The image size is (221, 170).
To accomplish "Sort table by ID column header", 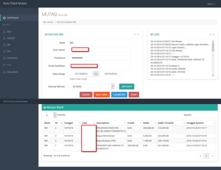I will [x=58, y=123].
